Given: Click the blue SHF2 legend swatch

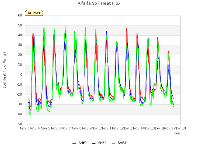Looking at the screenshot, I should 94,143.
